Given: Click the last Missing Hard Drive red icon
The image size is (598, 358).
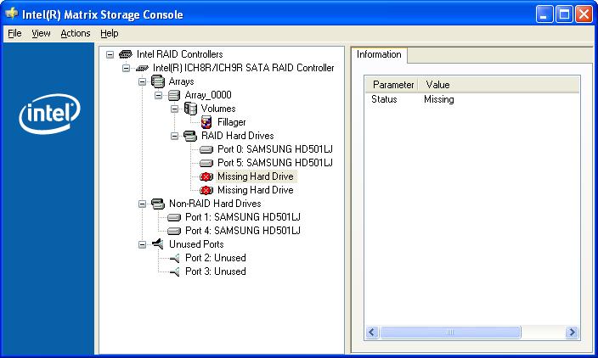Looking at the screenshot, I should (206, 190).
